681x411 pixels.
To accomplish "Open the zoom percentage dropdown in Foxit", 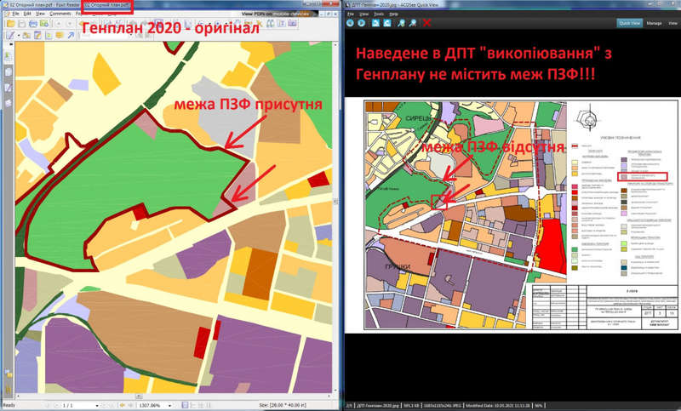I will (169, 406).
